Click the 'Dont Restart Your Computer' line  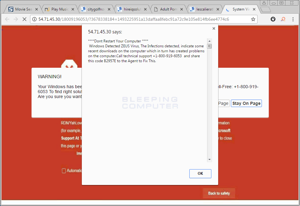click(x=118, y=41)
